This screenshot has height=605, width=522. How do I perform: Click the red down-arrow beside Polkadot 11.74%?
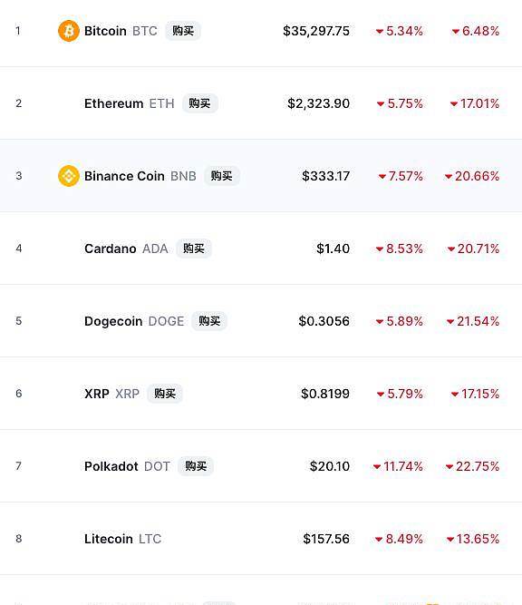point(377,466)
